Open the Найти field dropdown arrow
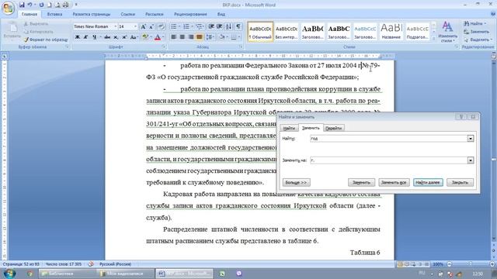The image size is (497, 279). [x=471, y=139]
